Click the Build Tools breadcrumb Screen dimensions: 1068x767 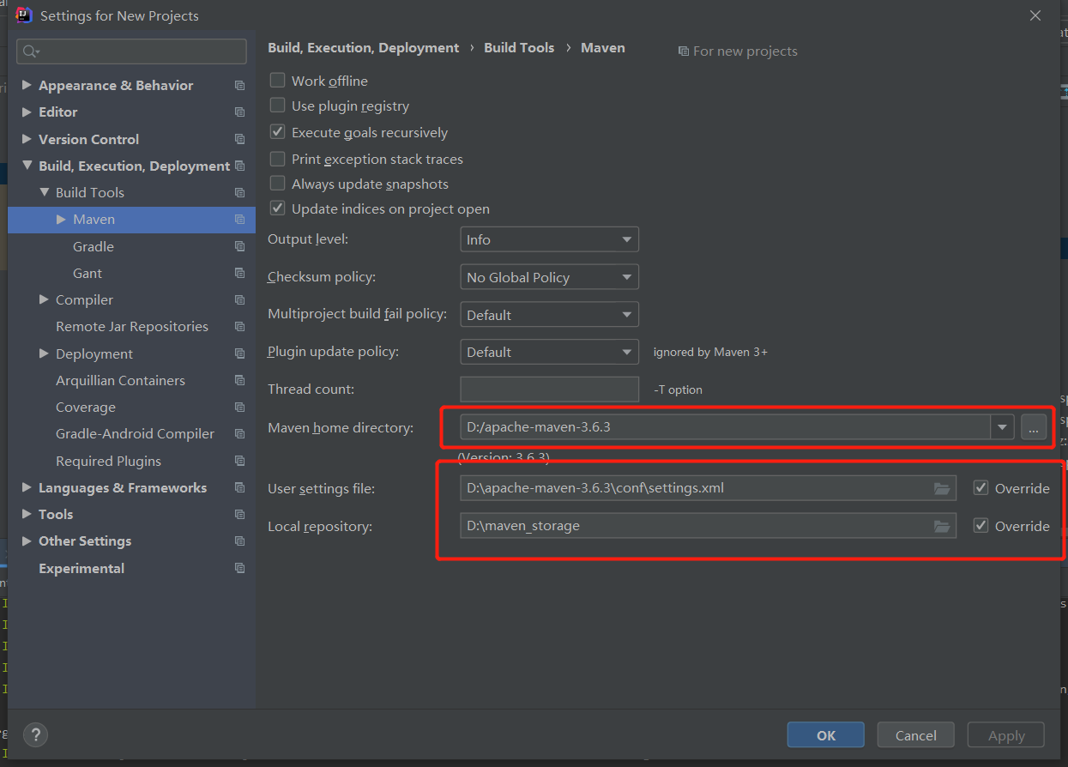click(519, 48)
